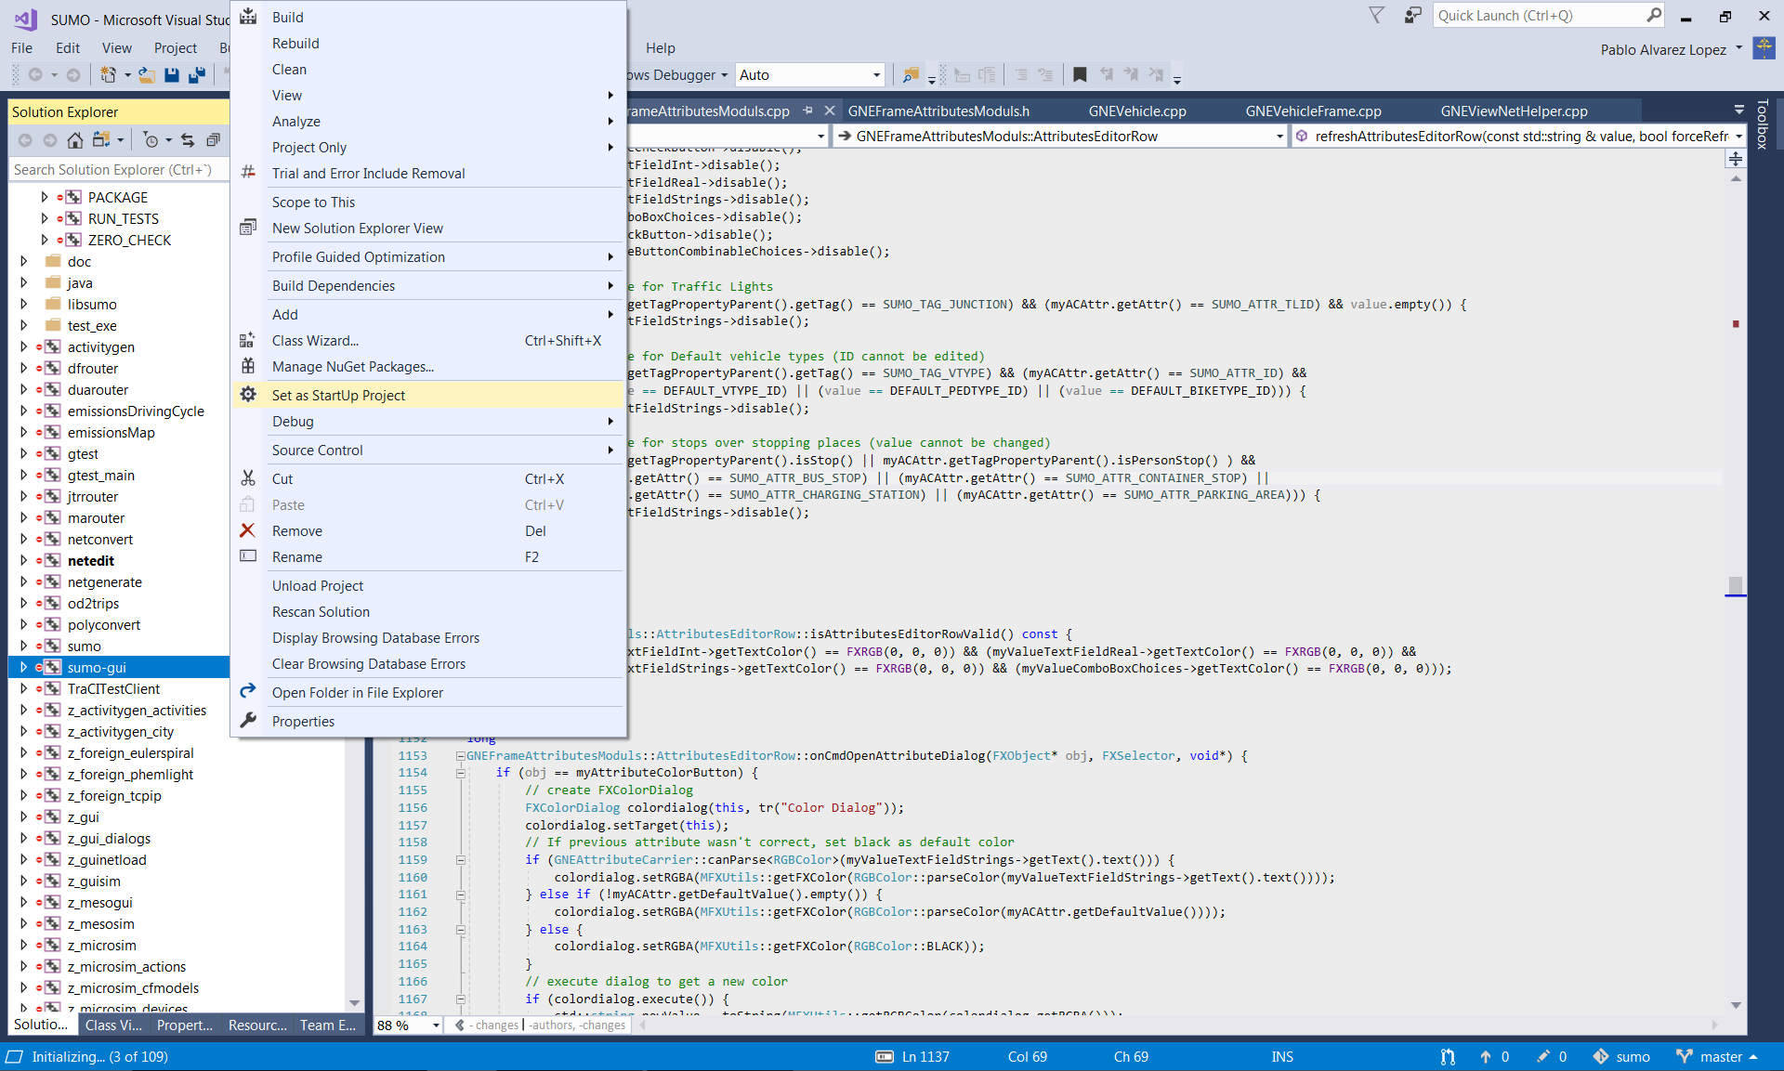The image size is (1784, 1071).
Task: Collapse code block at line 1154
Action: tap(460, 773)
